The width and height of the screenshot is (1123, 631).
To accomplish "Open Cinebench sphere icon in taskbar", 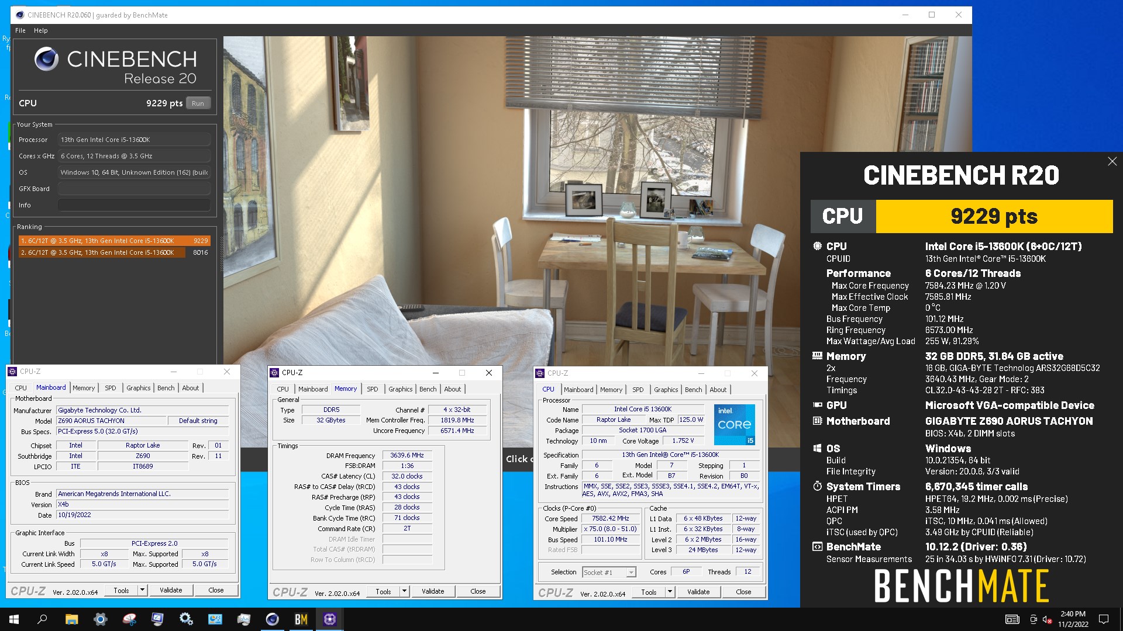I will pyautogui.click(x=273, y=619).
